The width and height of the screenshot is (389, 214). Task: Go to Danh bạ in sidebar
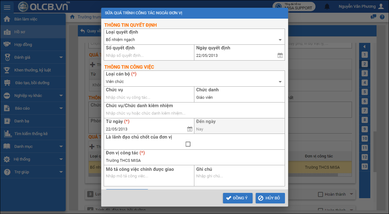coord(22,121)
